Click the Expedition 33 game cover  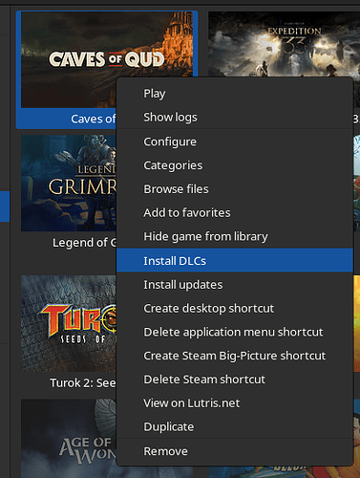pyautogui.click(x=284, y=44)
